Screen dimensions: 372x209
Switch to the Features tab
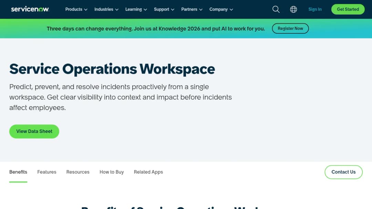(47, 172)
